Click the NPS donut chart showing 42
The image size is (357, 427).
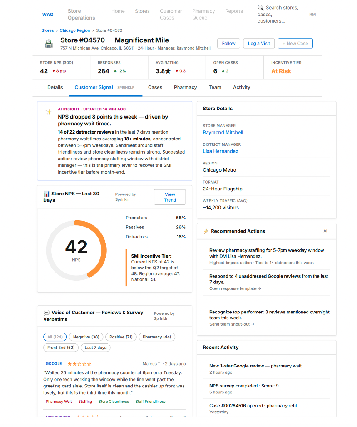click(x=76, y=251)
